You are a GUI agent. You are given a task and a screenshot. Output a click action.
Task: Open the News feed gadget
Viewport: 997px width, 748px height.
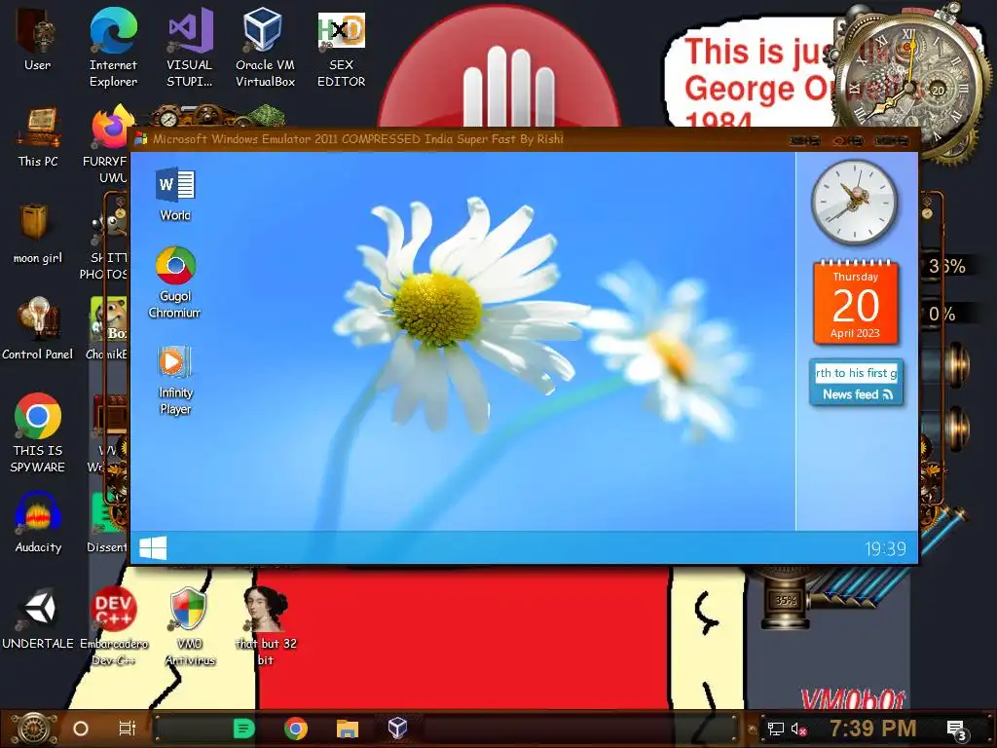coord(856,382)
